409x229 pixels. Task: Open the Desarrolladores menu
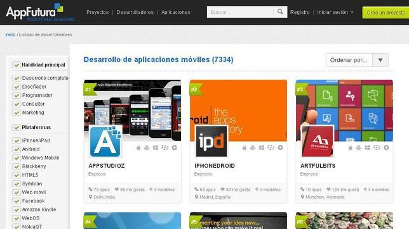tap(135, 12)
